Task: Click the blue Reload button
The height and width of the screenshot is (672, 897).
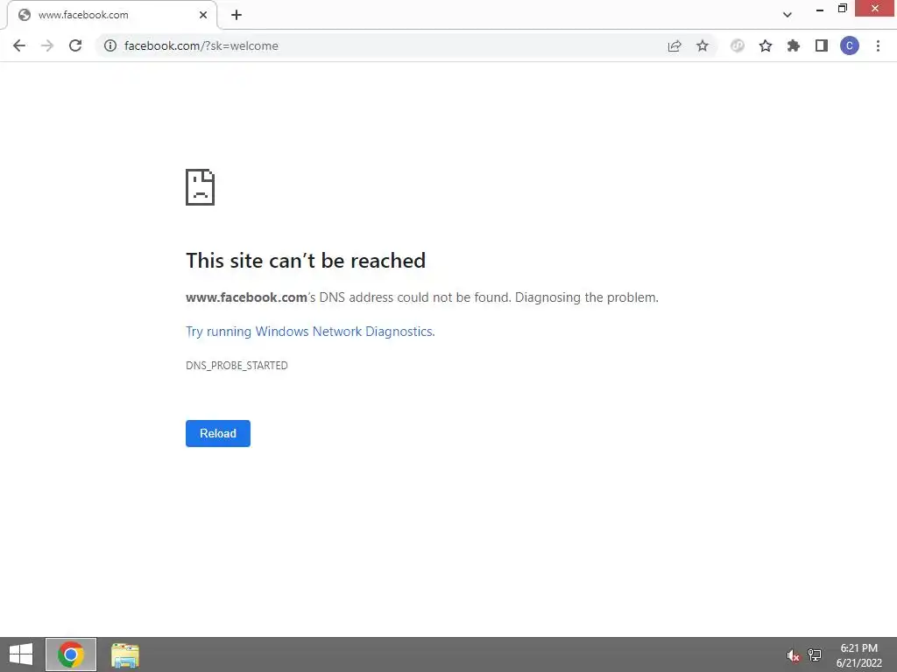Action: coord(218,433)
